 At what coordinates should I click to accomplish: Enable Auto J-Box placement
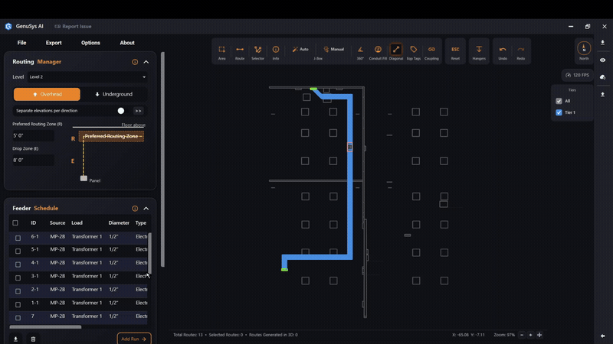tap(300, 49)
